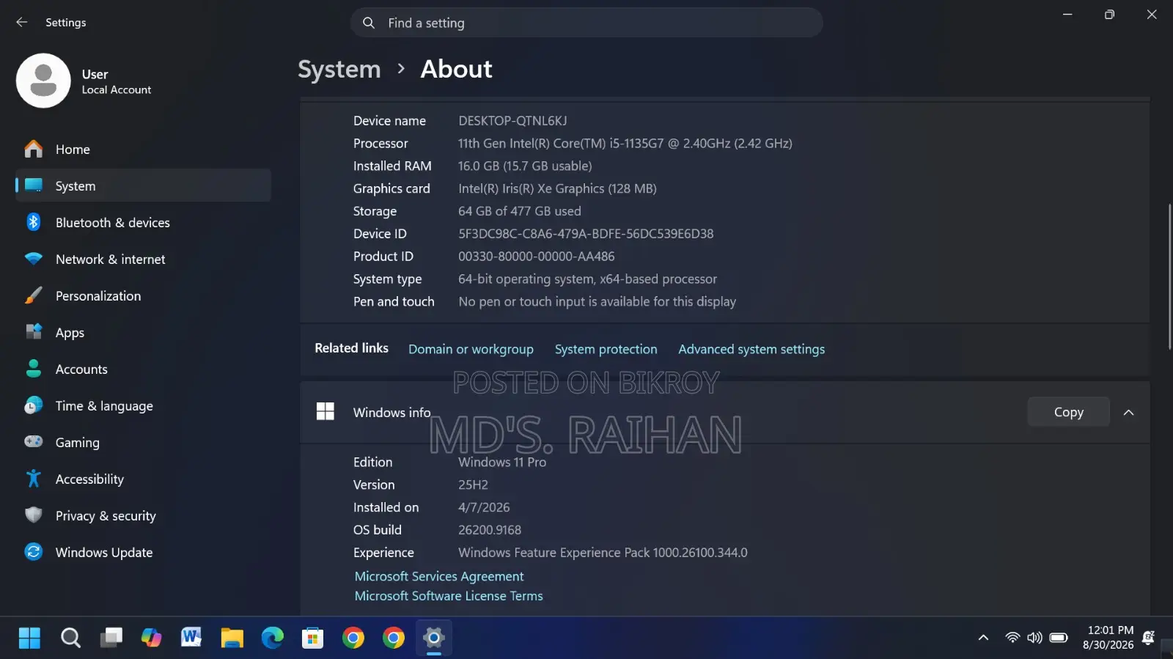Select Bluetooth & devices menu item

[x=144, y=222]
